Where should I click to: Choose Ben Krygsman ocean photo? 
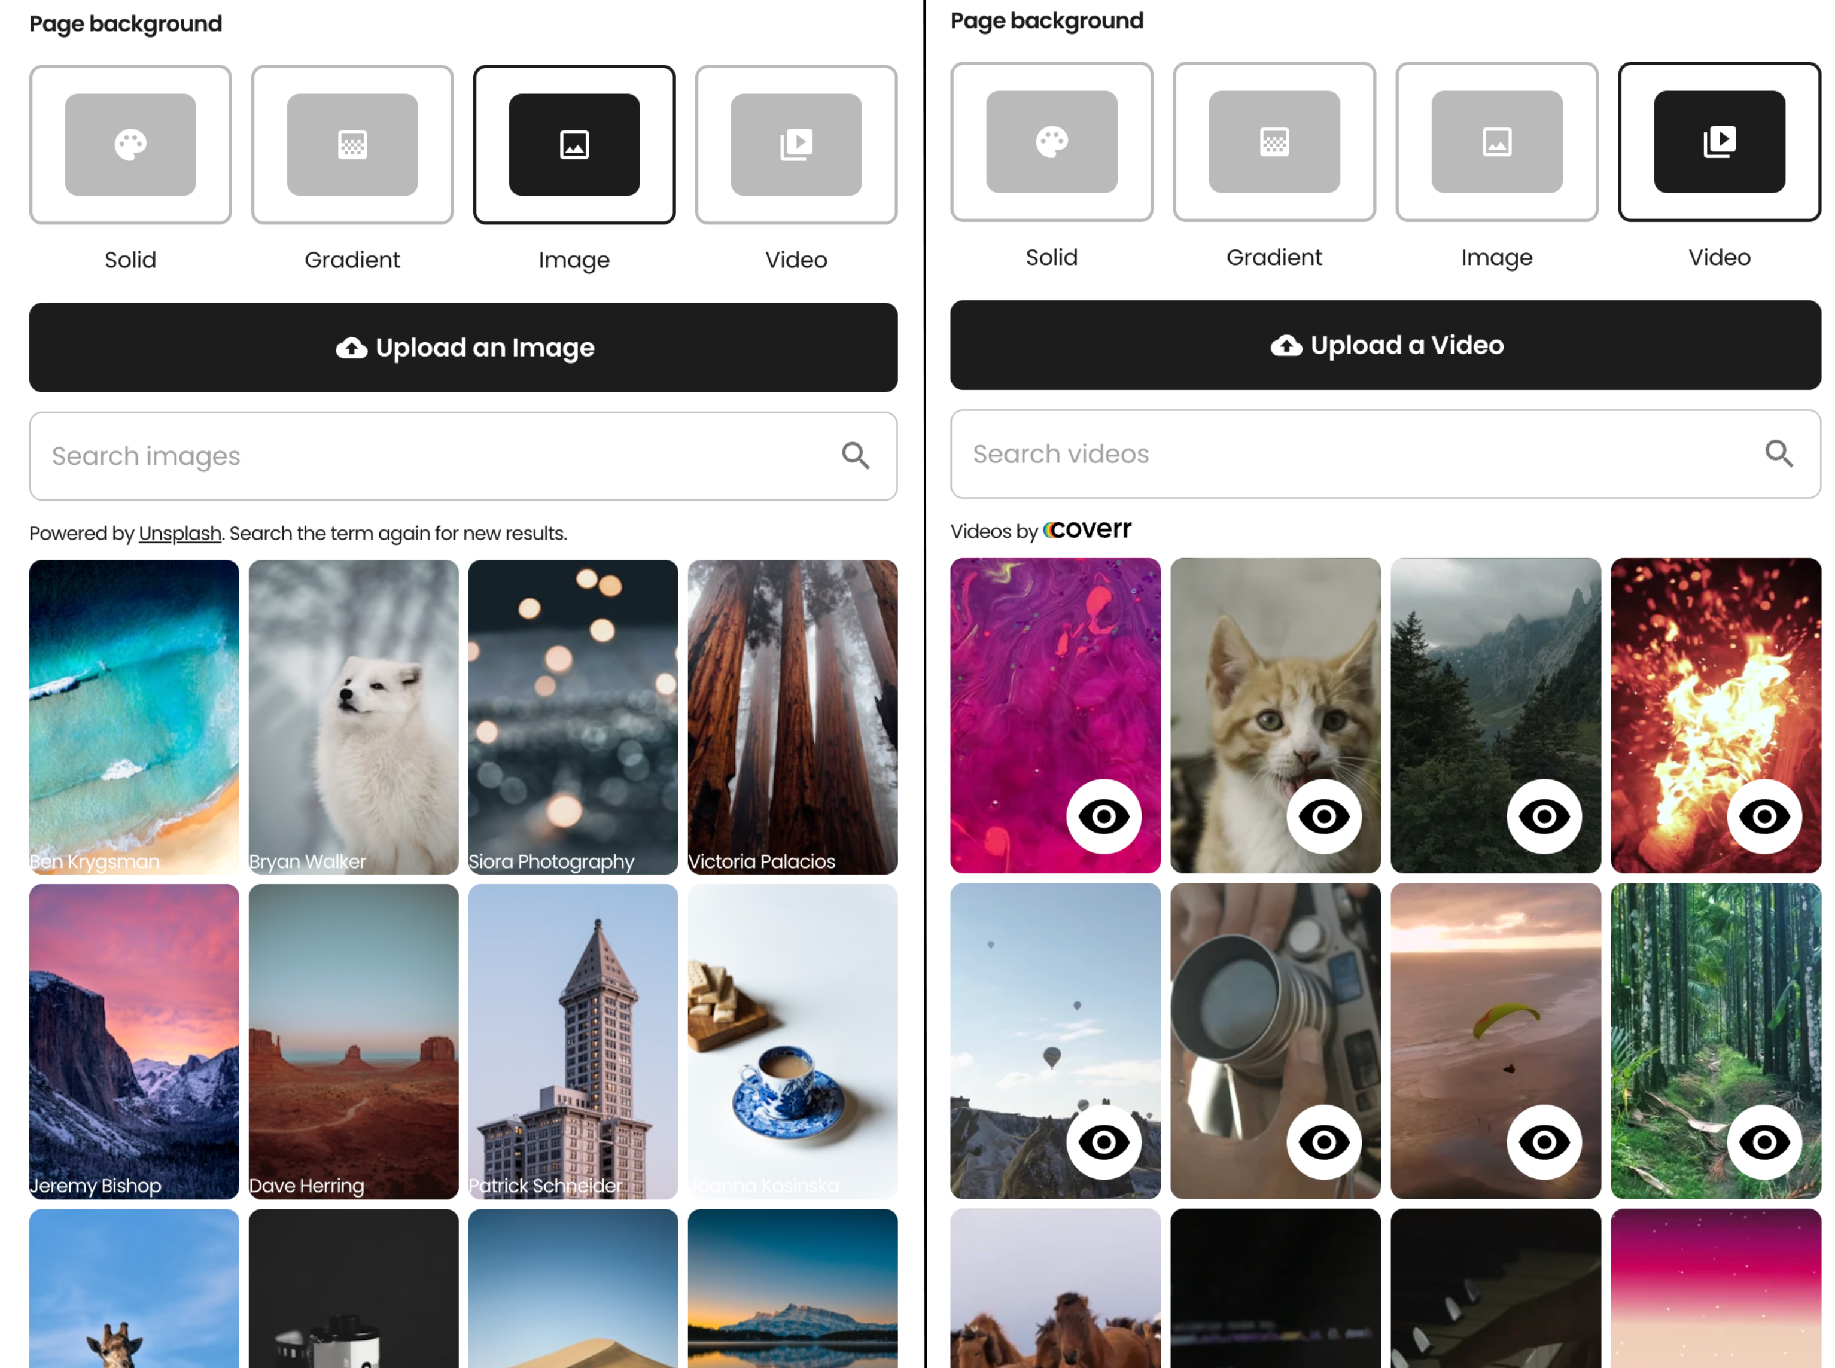(134, 717)
